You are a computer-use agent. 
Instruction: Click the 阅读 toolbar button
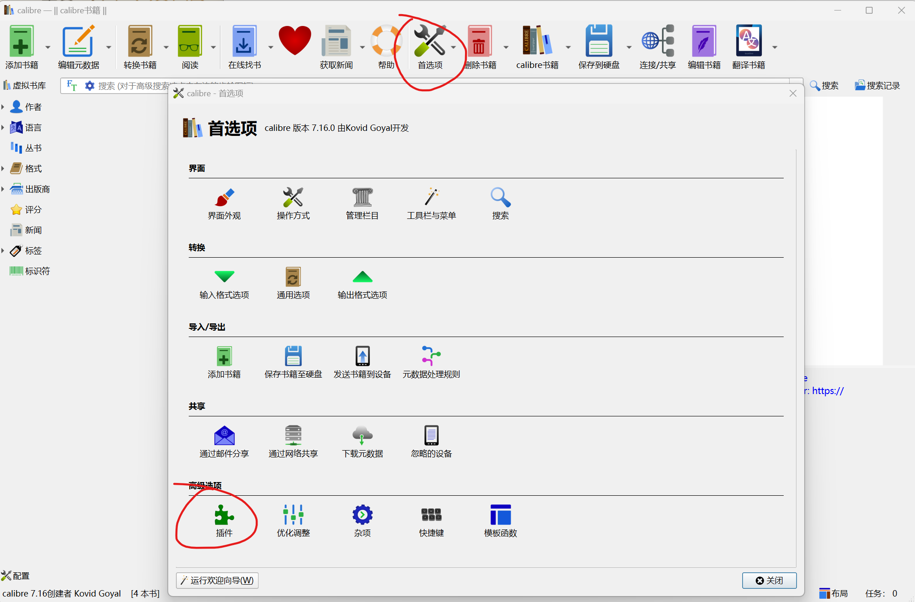(x=190, y=47)
